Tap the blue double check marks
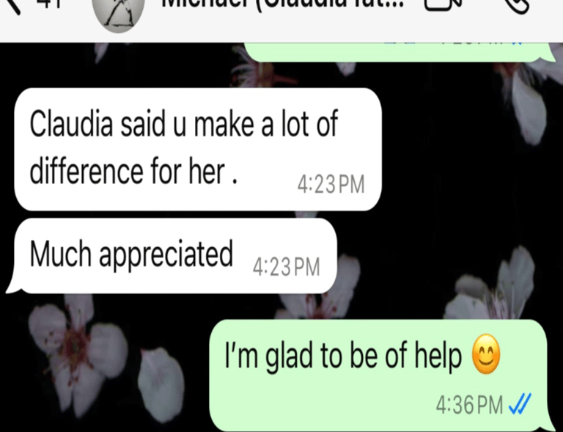 click(x=520, y=404)
